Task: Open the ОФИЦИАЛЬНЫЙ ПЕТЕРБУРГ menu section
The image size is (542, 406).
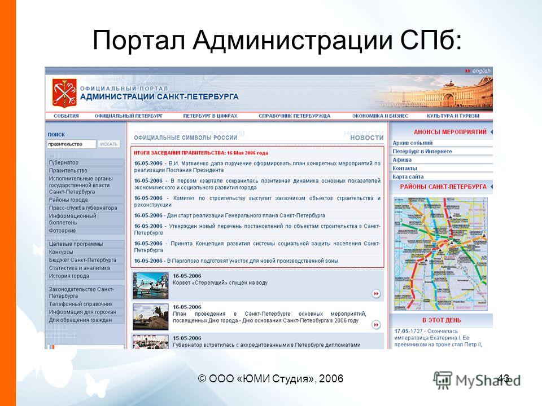Action: (x=129, y=116)
